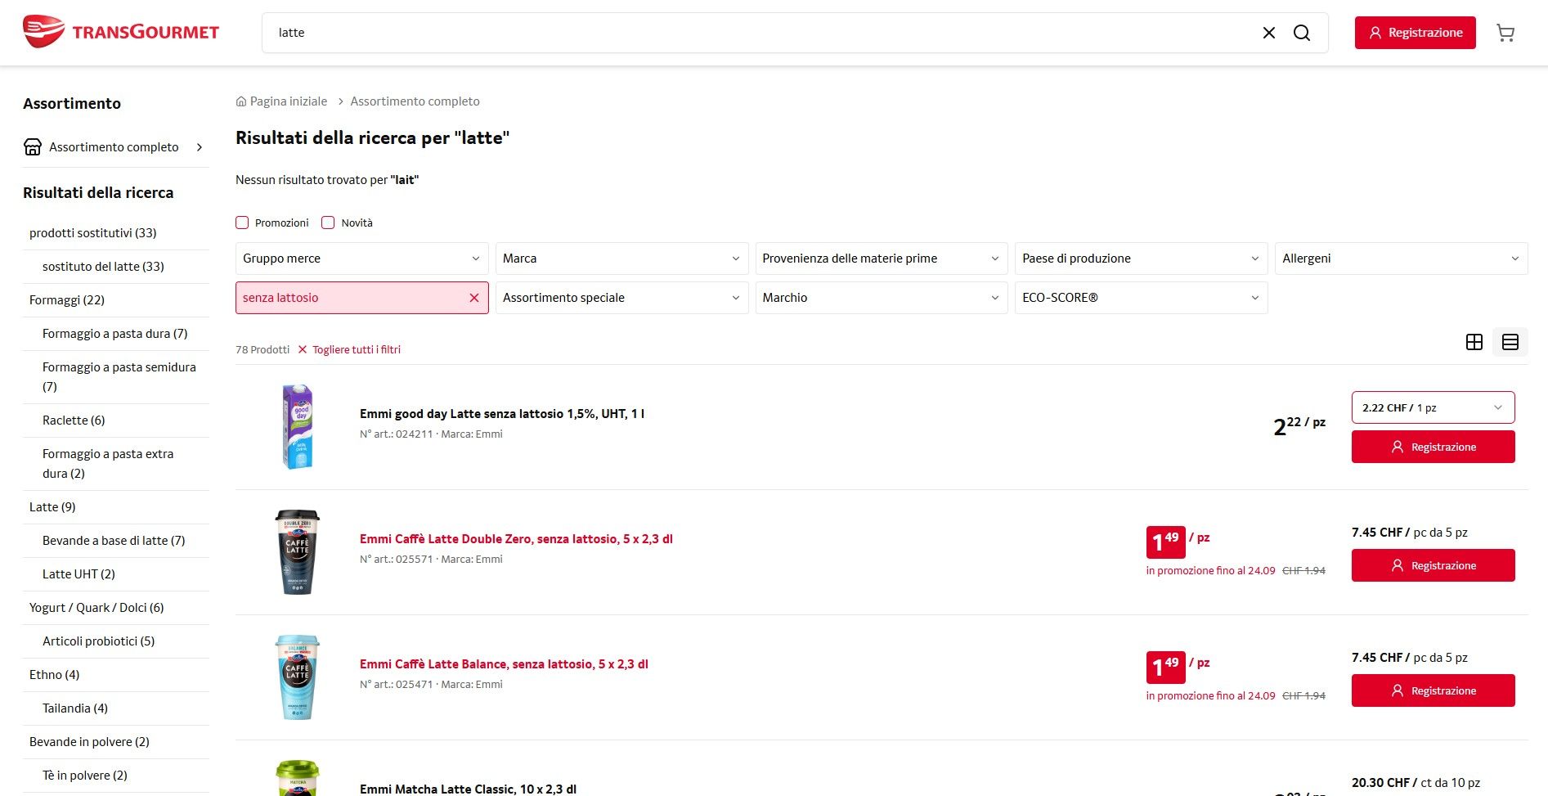Choose Tè in polvere (2)

coord(85,776)
